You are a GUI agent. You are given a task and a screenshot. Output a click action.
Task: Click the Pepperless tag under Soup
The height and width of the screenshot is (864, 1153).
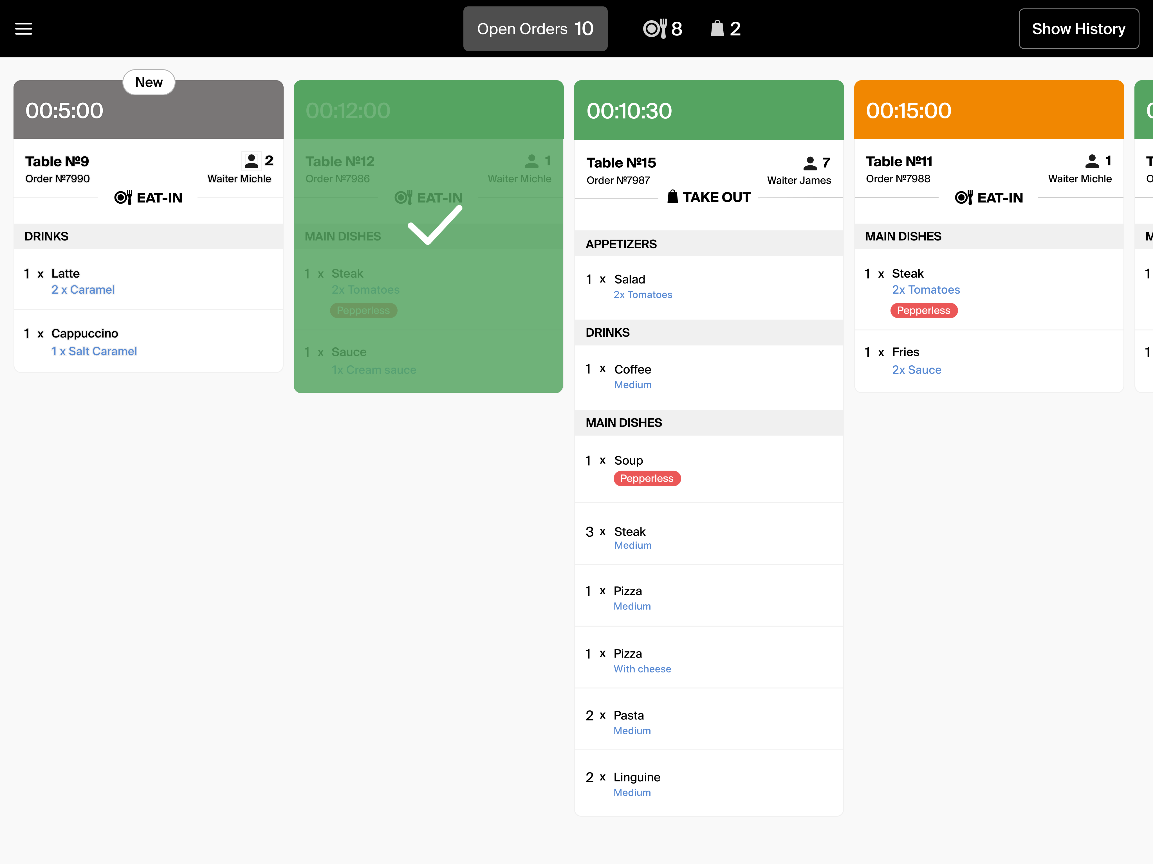[647, 478]
